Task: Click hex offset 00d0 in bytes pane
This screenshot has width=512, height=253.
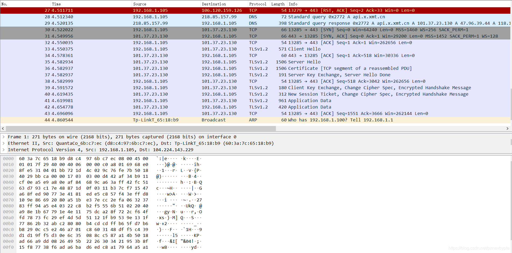Action: pos(8,236)
